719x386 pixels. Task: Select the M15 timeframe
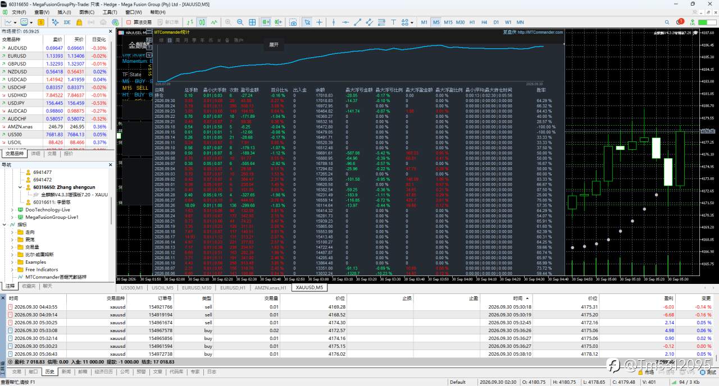click(x=448, y=22)
